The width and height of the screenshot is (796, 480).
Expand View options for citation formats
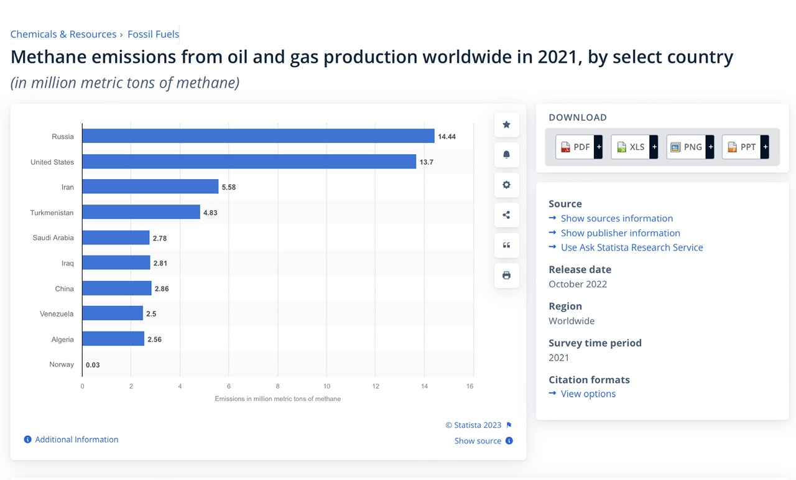coord(588,394)
